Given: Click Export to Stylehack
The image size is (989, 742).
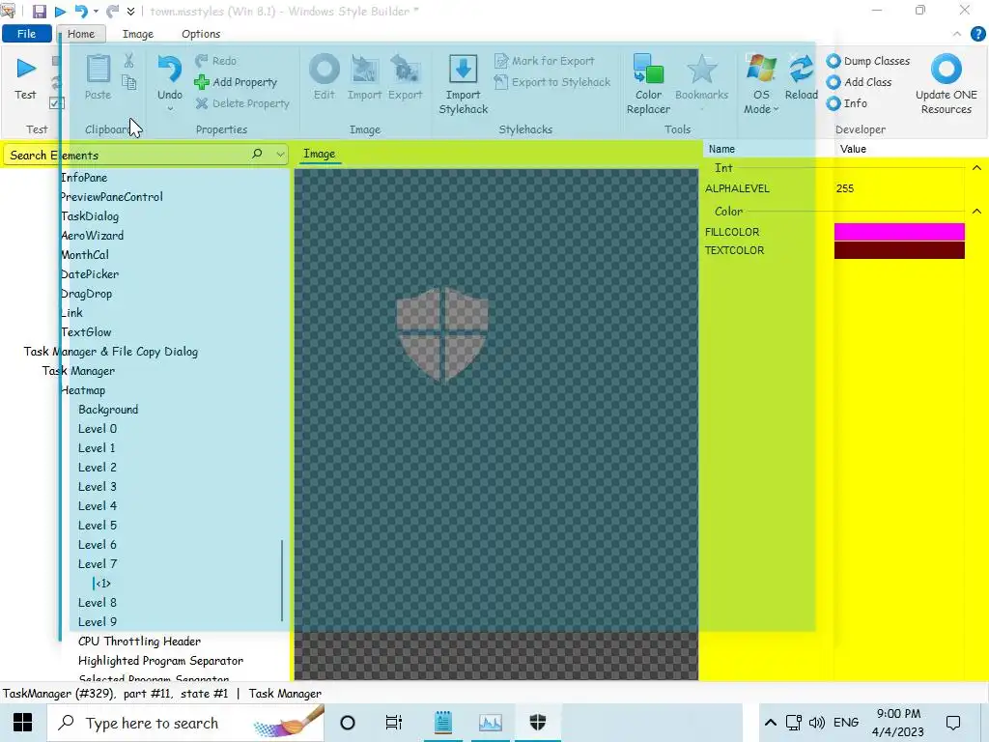Looking at the screenshot, I should point(552,82).
